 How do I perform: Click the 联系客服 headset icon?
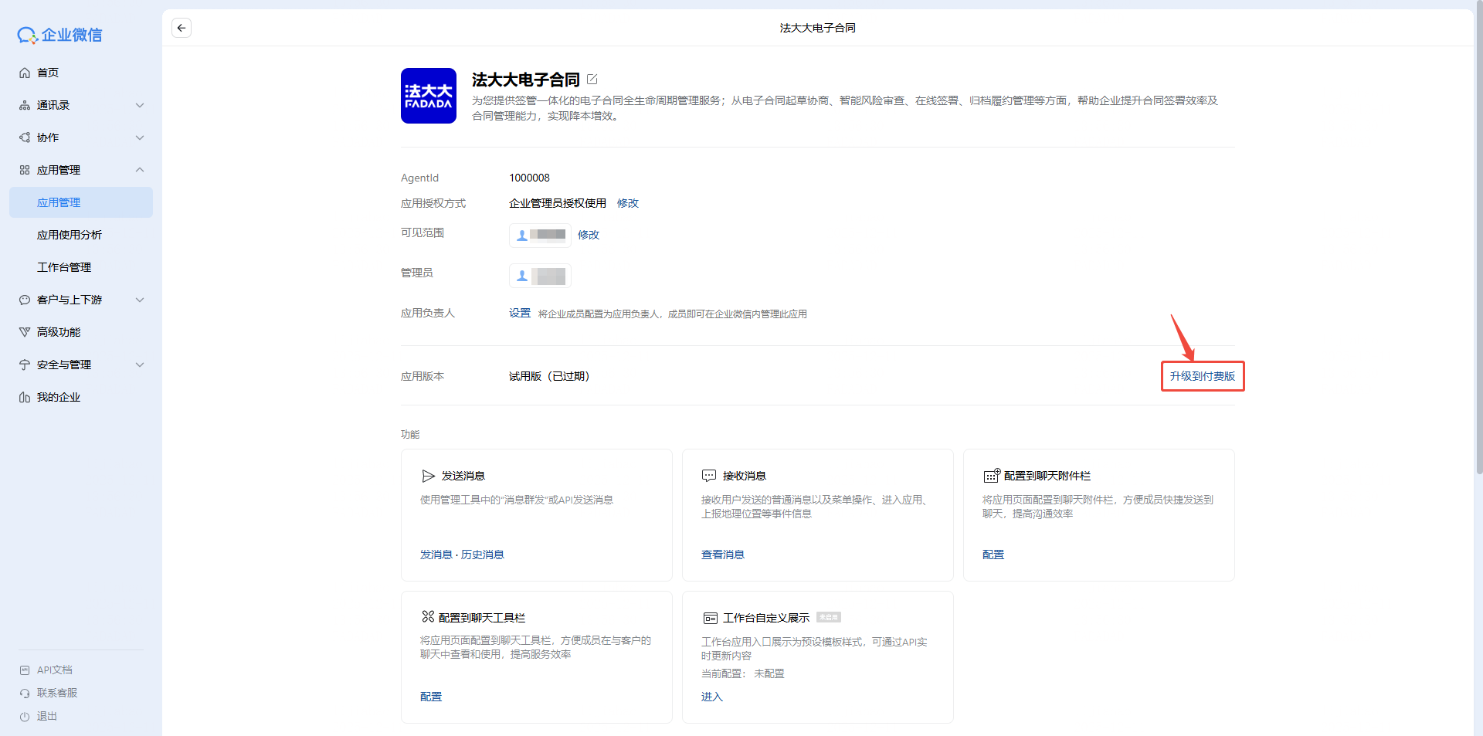pyautogui.click(x=25, y=694)
